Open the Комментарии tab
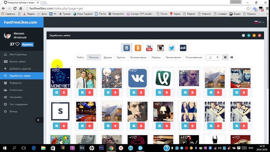This screenshot has width=270, height=152. pyautogui.click(x=139, y=57)
